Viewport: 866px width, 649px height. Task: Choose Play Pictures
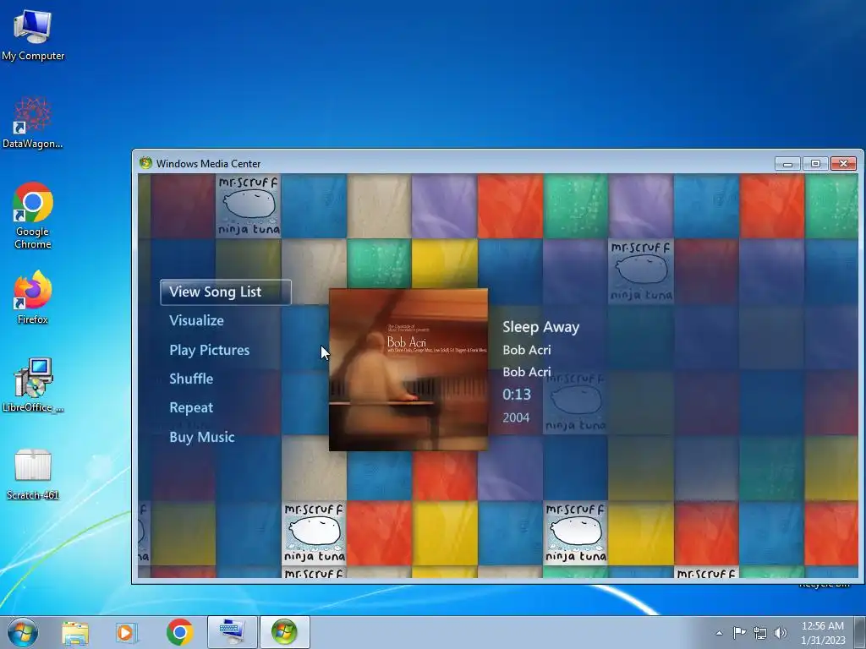pyautogui.click(x=210, y=350)
